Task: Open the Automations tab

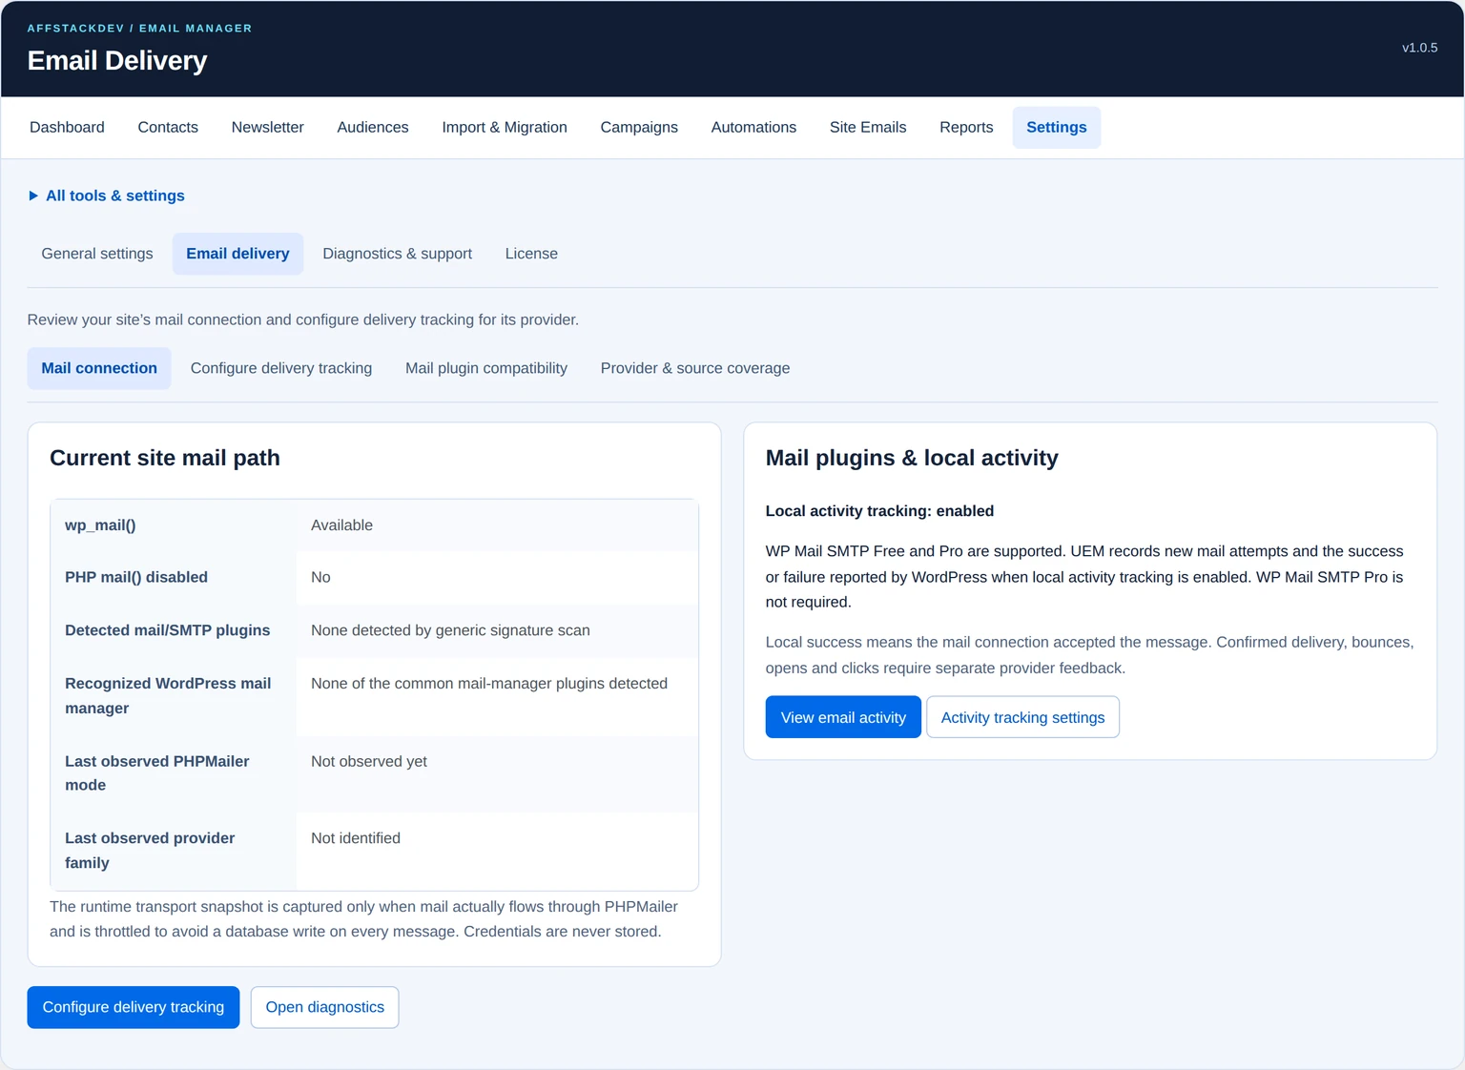Action: pos(753,127)
